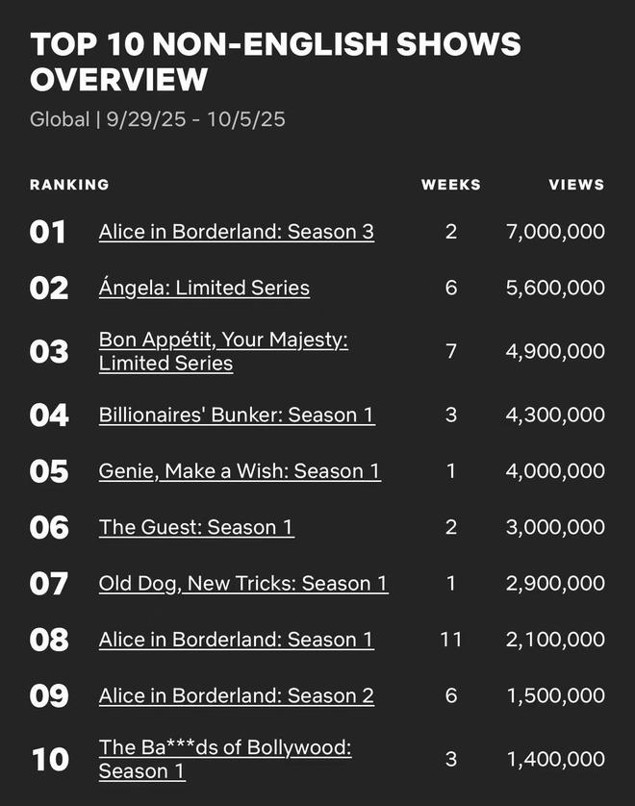Select the rank 10 number
The image size is (635, 806).
pos(50,760)
